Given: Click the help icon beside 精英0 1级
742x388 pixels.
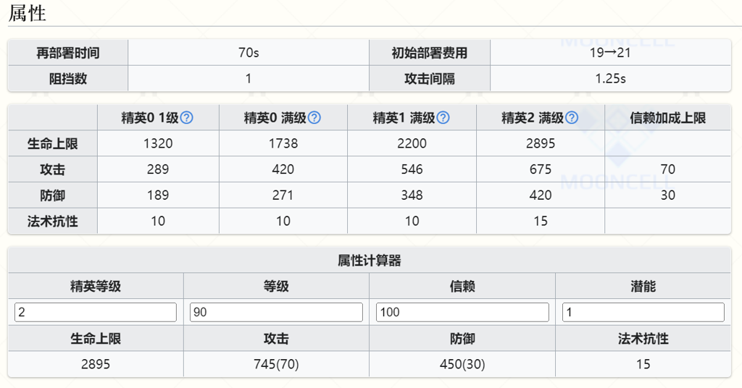Looking at the screenshot, I should pos(186,118).
